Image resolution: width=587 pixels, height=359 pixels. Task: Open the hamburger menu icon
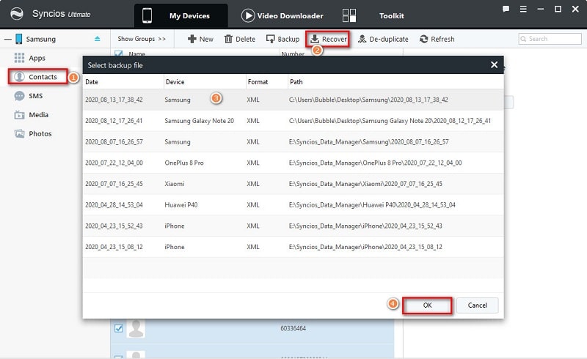pyautogui.click(x=523, y=9)
